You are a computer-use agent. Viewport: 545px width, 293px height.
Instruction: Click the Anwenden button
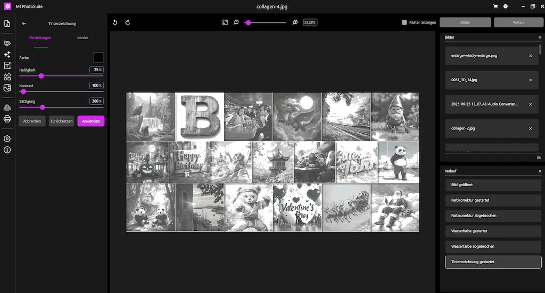coord(90,121)
